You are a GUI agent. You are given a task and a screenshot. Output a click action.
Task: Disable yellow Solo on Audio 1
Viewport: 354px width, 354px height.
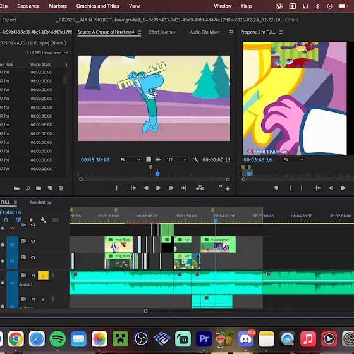coord(43,275)
